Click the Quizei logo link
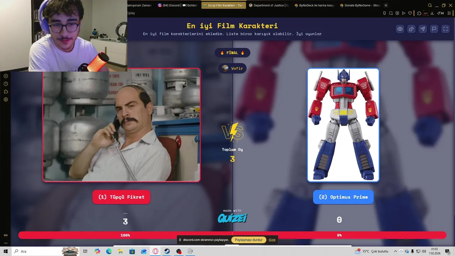455x256 pixels. 232,218
